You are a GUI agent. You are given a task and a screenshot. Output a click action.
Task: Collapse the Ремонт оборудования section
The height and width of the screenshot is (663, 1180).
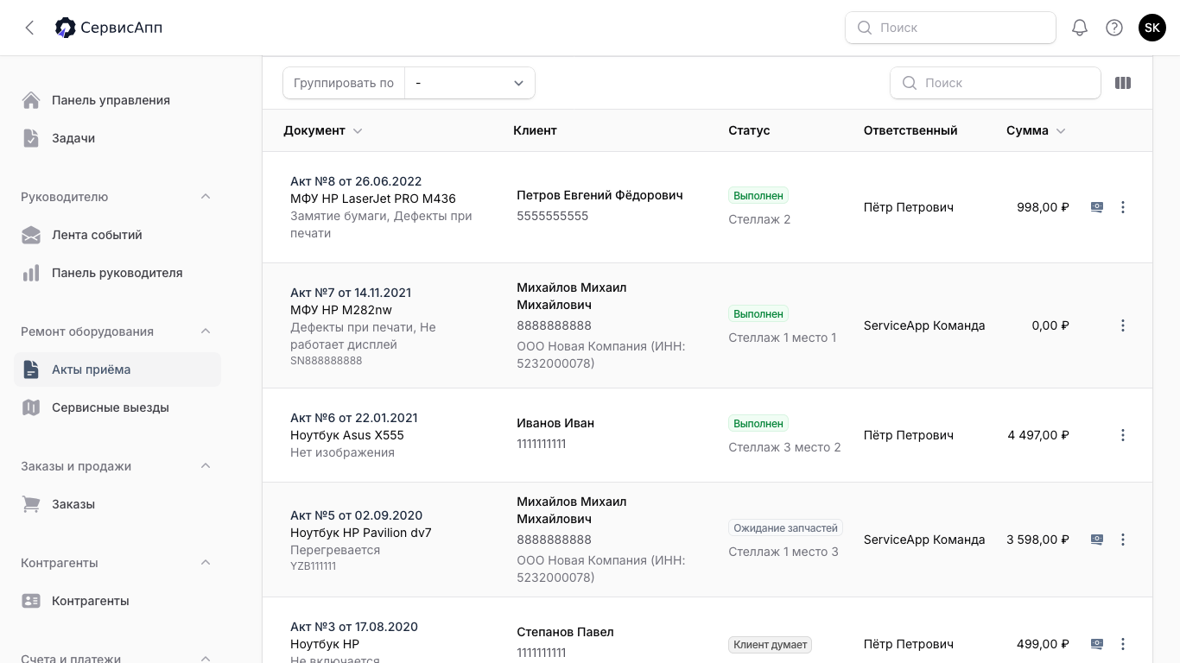click(206, 331)
